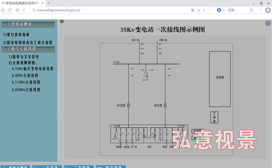Click the #2主变 transformer symbol

click(x=165, y=105)
